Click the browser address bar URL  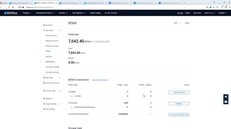pos(39,7)
